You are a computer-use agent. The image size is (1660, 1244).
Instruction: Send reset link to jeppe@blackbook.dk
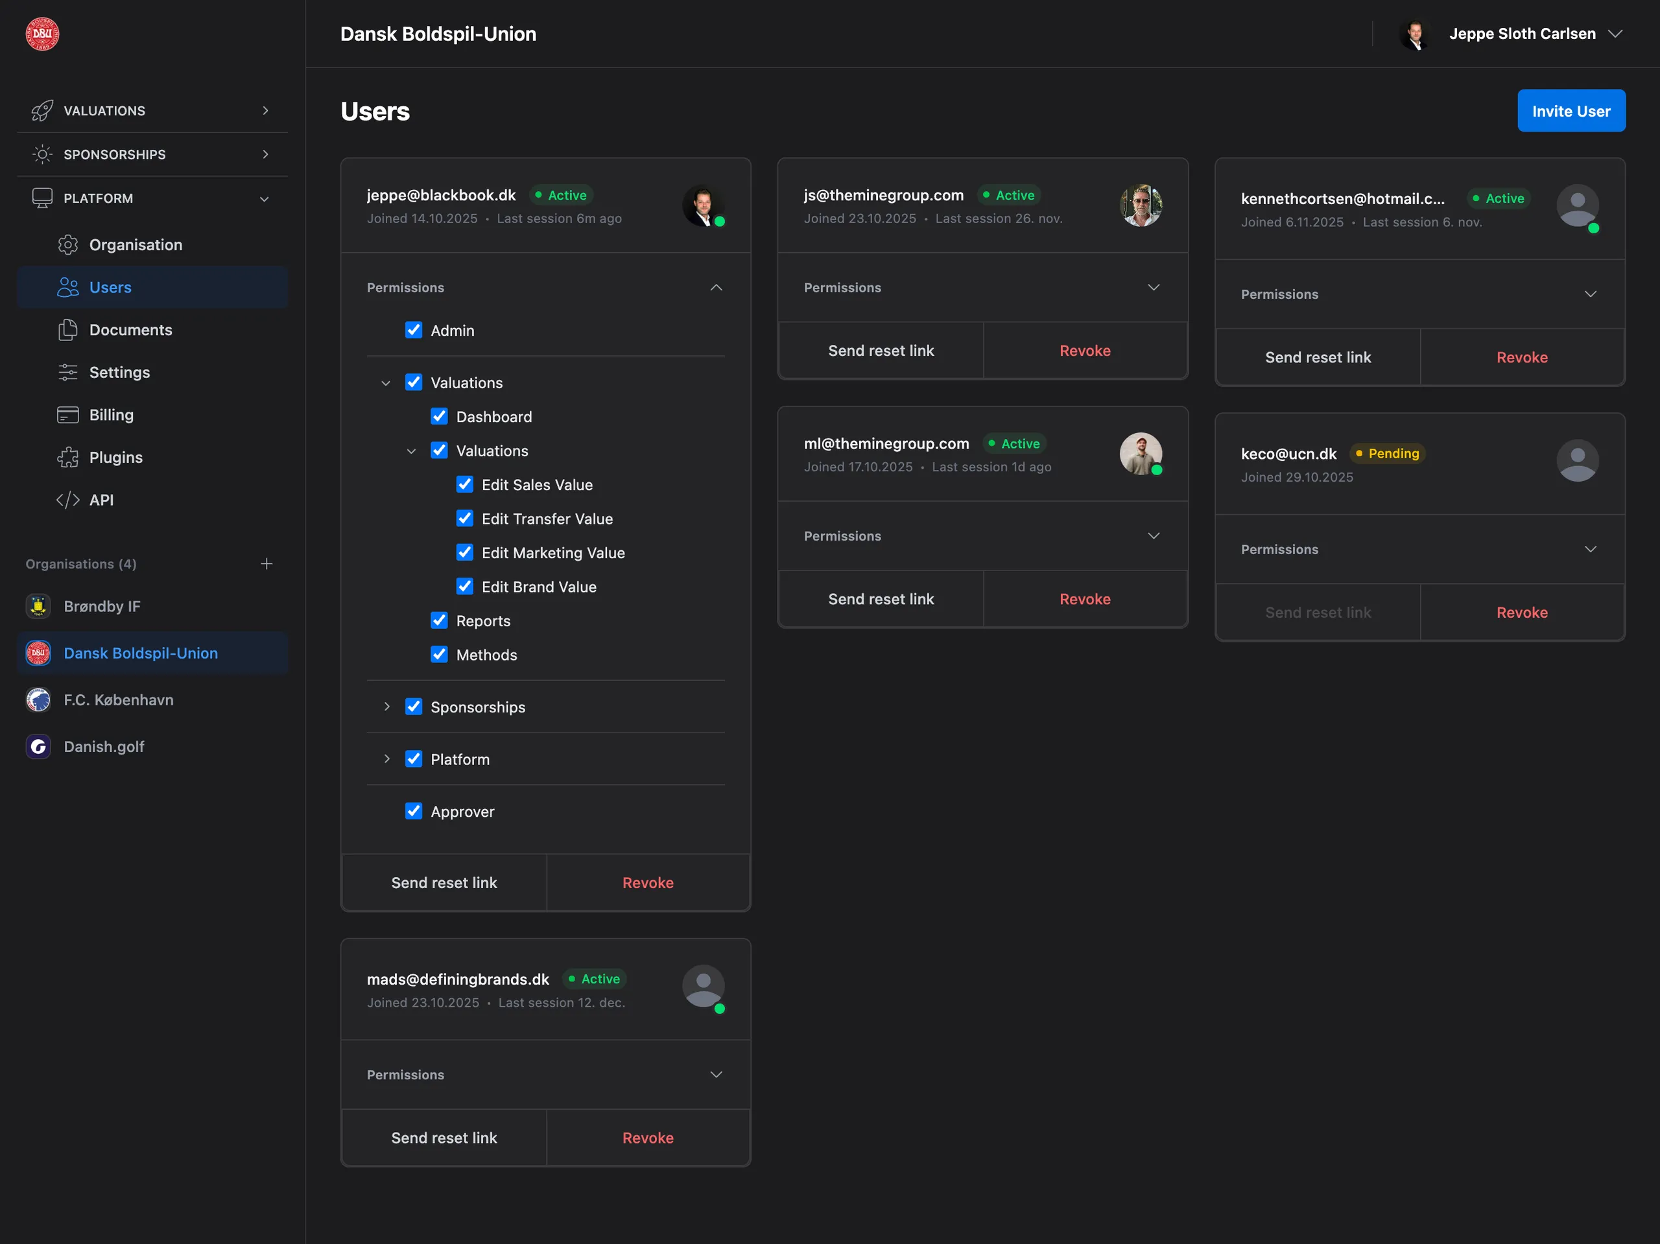(x=444, y=882)
